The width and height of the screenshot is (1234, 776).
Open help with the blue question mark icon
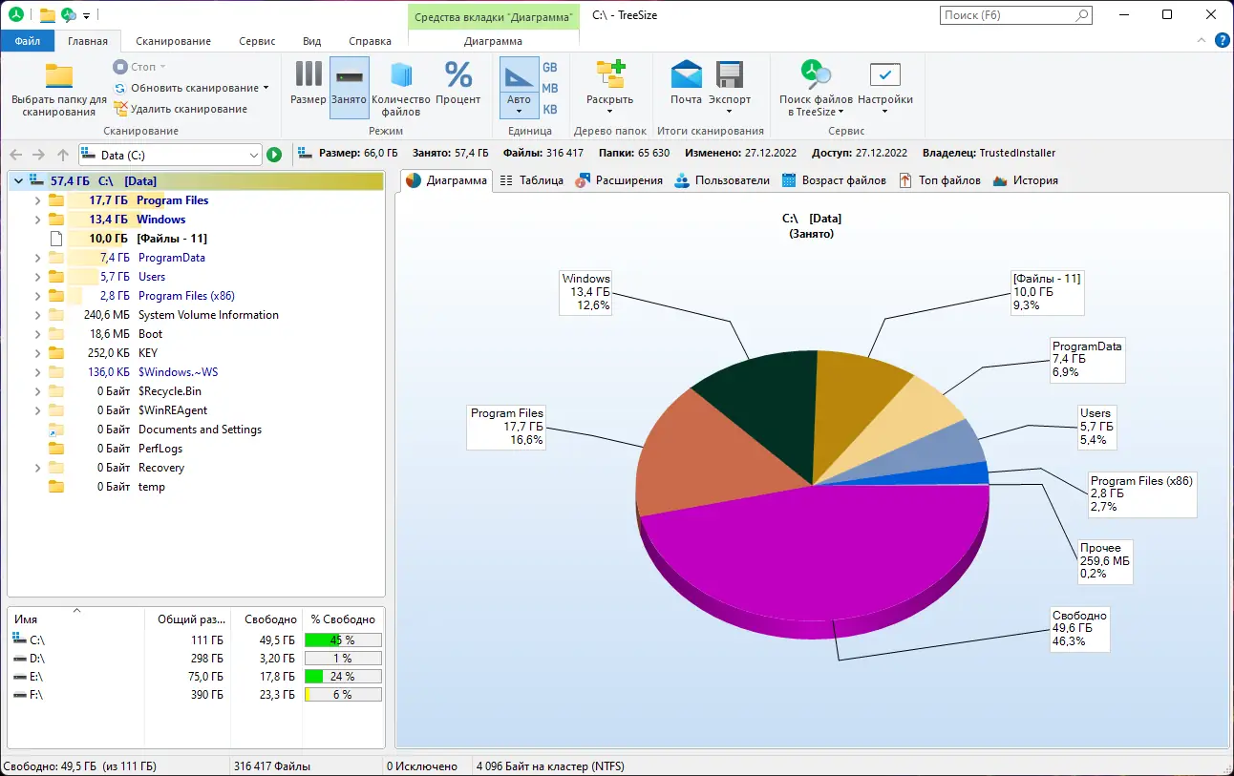point(1222,40)
